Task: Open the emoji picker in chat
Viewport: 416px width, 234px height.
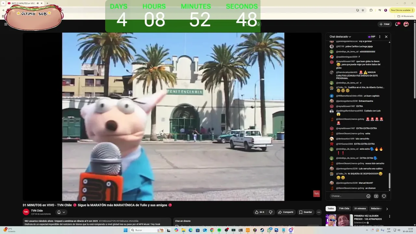Action: [x=368, y=196]
